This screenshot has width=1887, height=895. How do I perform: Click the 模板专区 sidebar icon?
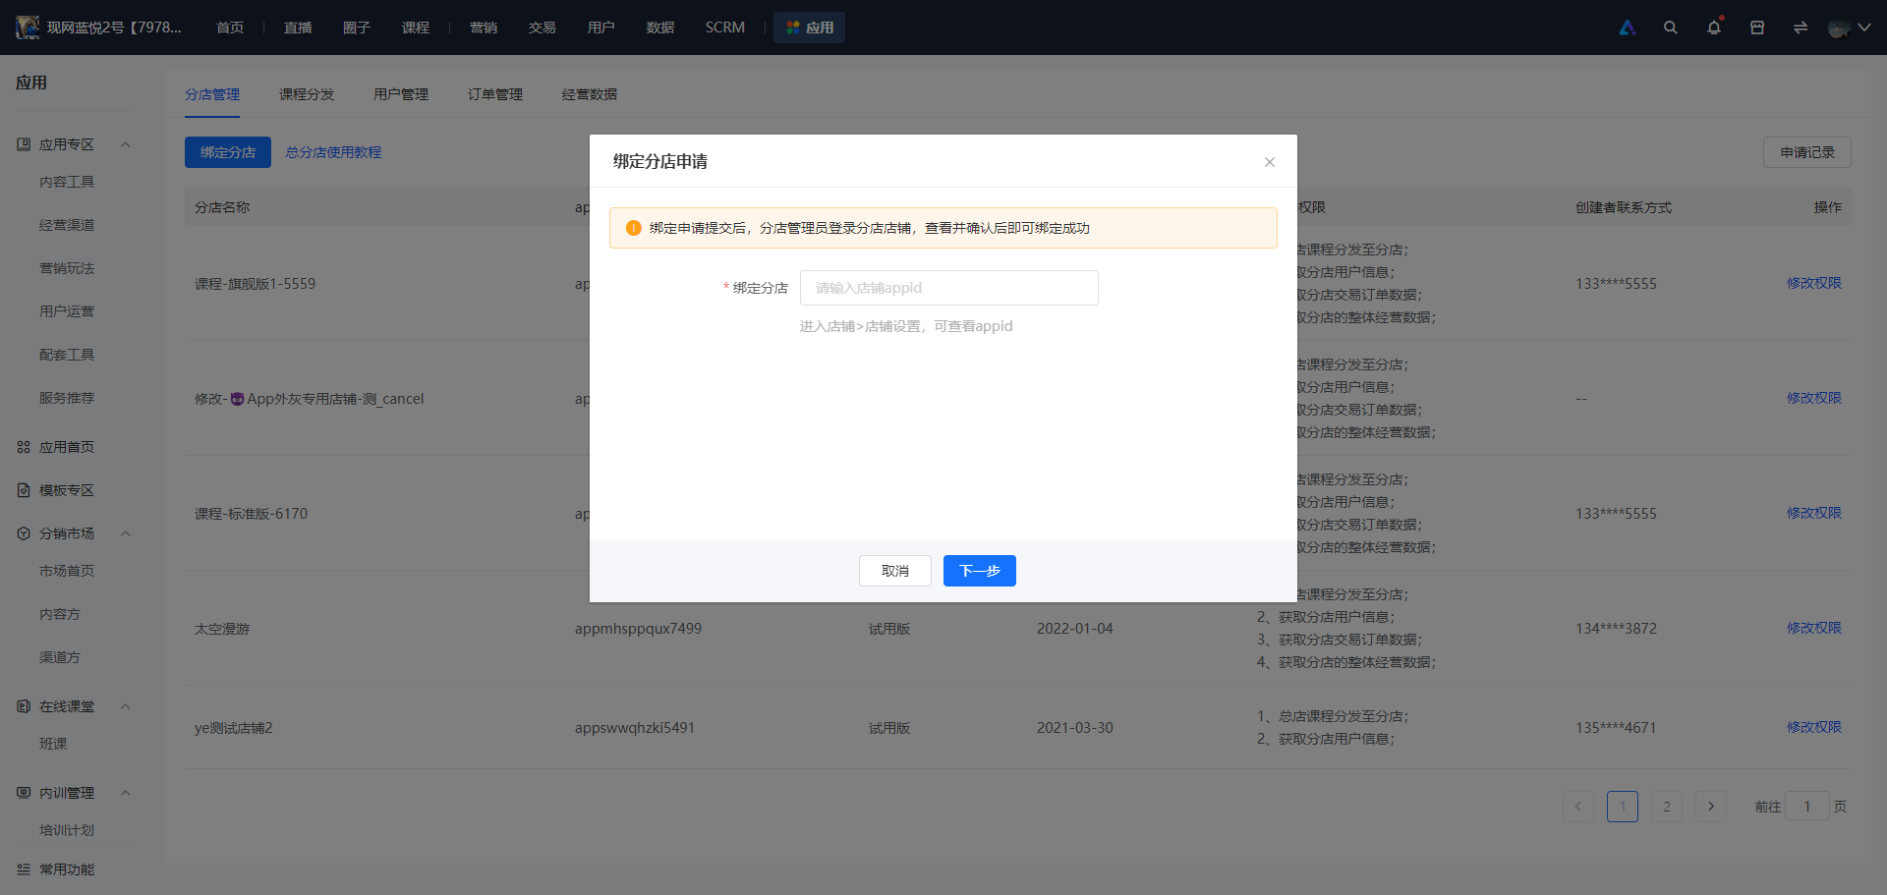pyautogui.click(x=24, y=490)
